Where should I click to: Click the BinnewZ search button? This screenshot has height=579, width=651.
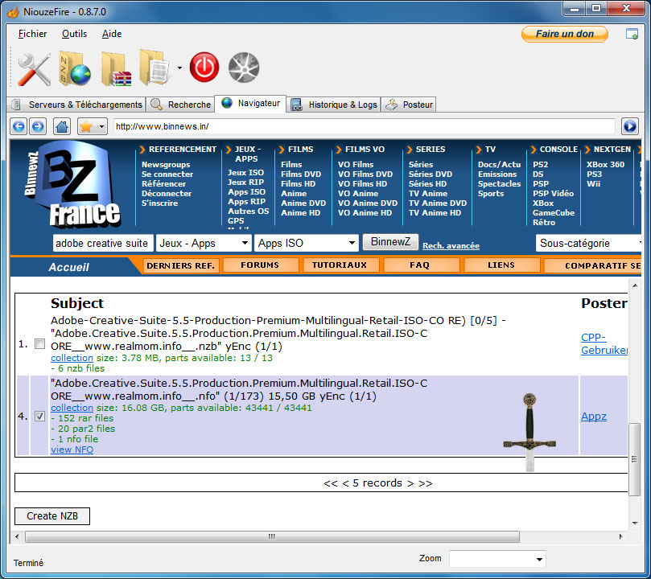click(390, 242)
